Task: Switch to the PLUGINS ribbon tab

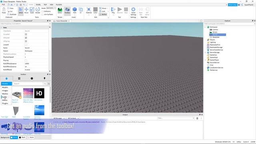Action: (59, 4)
